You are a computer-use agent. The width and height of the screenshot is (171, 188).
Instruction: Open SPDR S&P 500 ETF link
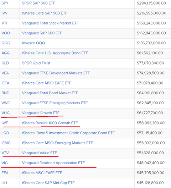[38, 3]
